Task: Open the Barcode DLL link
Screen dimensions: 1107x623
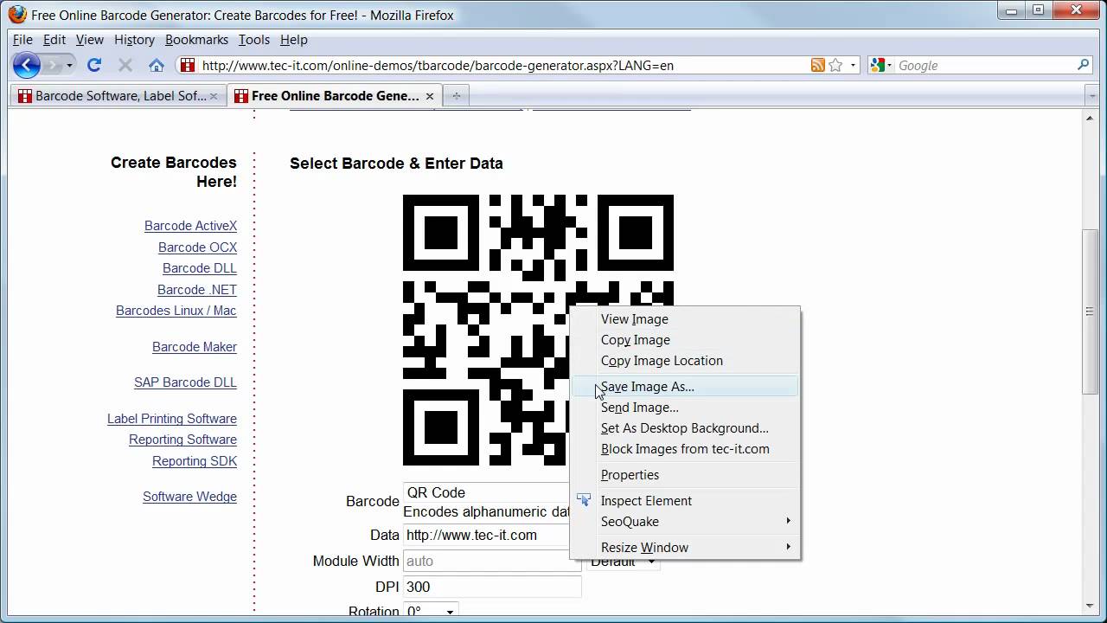Action: click(200, 268)
